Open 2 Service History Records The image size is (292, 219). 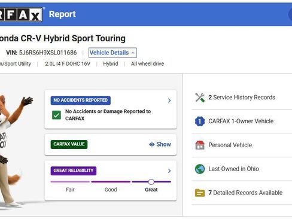242,98
